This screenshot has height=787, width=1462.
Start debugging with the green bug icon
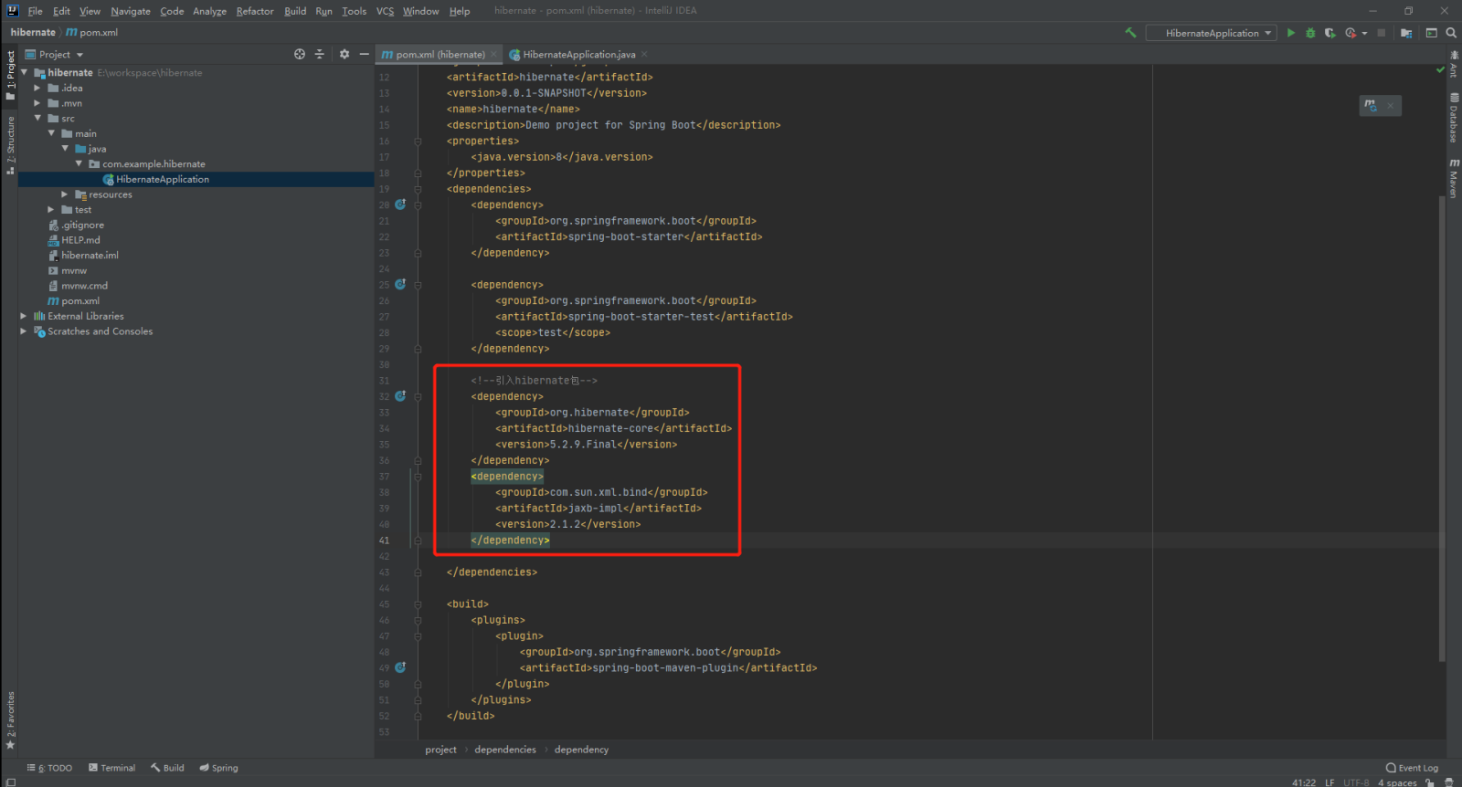point(1310,33)
